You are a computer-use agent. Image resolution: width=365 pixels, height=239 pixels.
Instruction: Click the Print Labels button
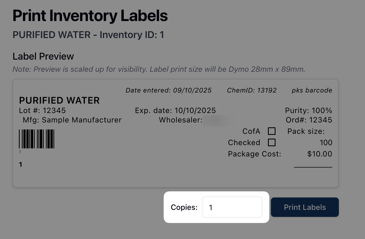click(305, 207)
